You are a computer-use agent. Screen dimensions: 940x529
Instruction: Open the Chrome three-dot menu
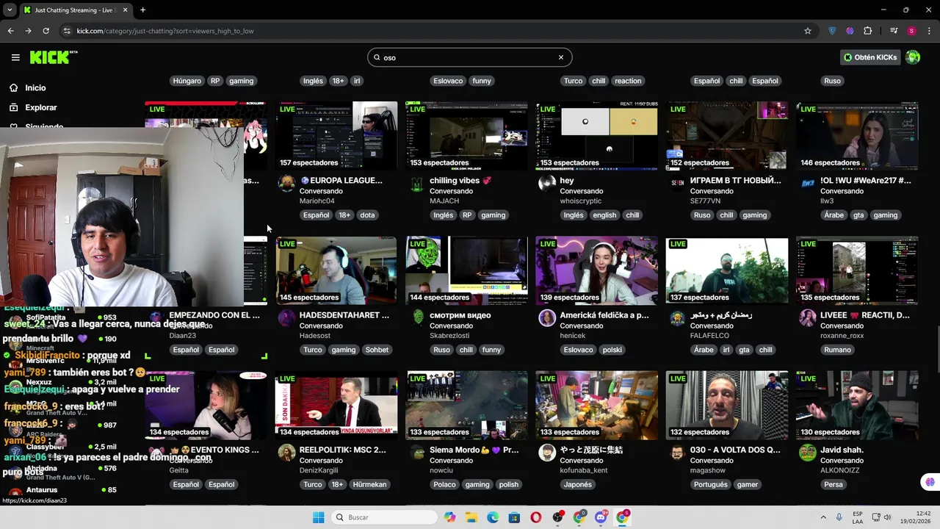click(928, 31)
